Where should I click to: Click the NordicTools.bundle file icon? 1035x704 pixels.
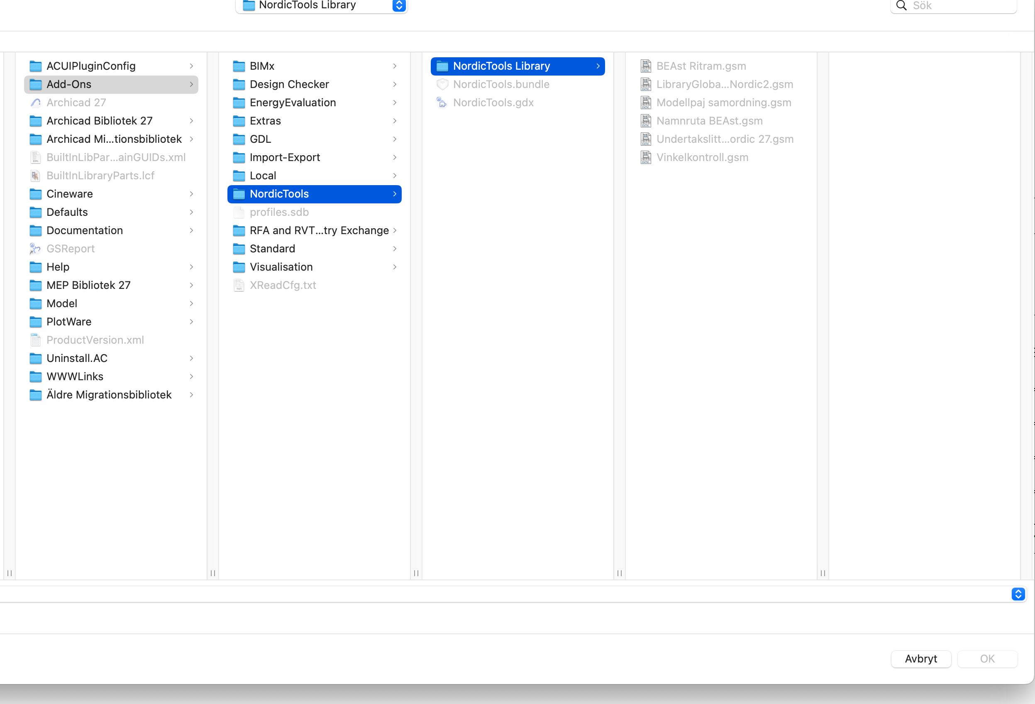tap(442, 85)
